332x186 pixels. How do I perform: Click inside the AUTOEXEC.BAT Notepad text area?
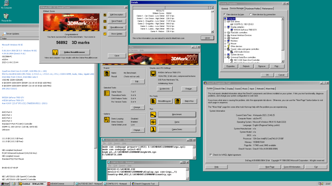pos(147,152)
